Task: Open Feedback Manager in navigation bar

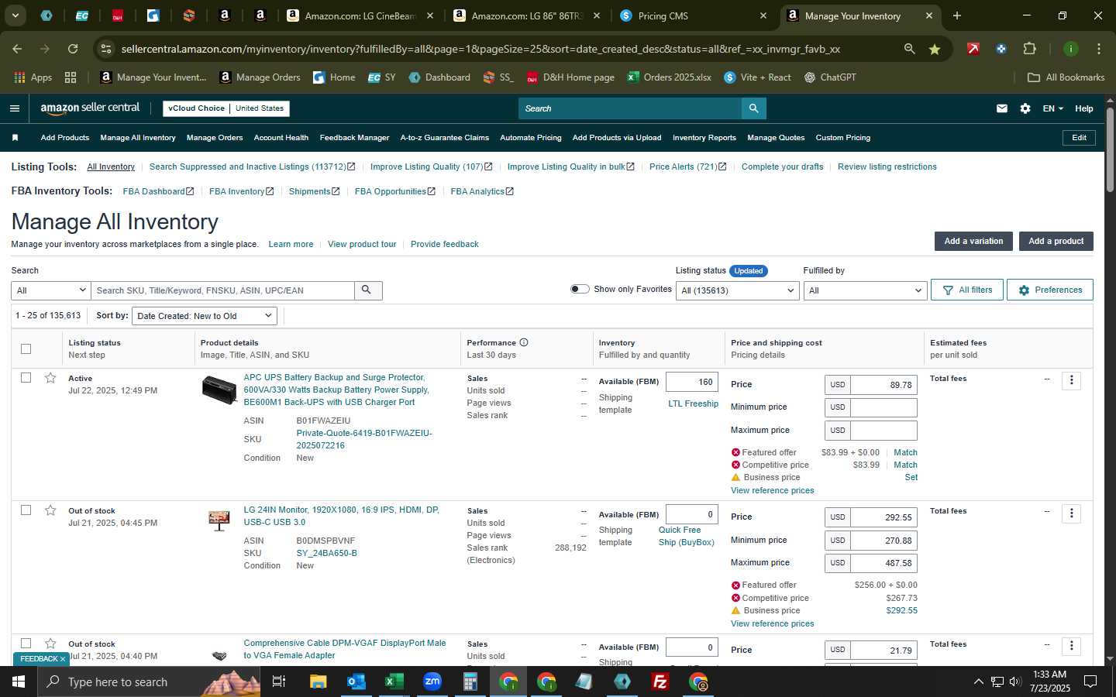Action: (354, 138)
